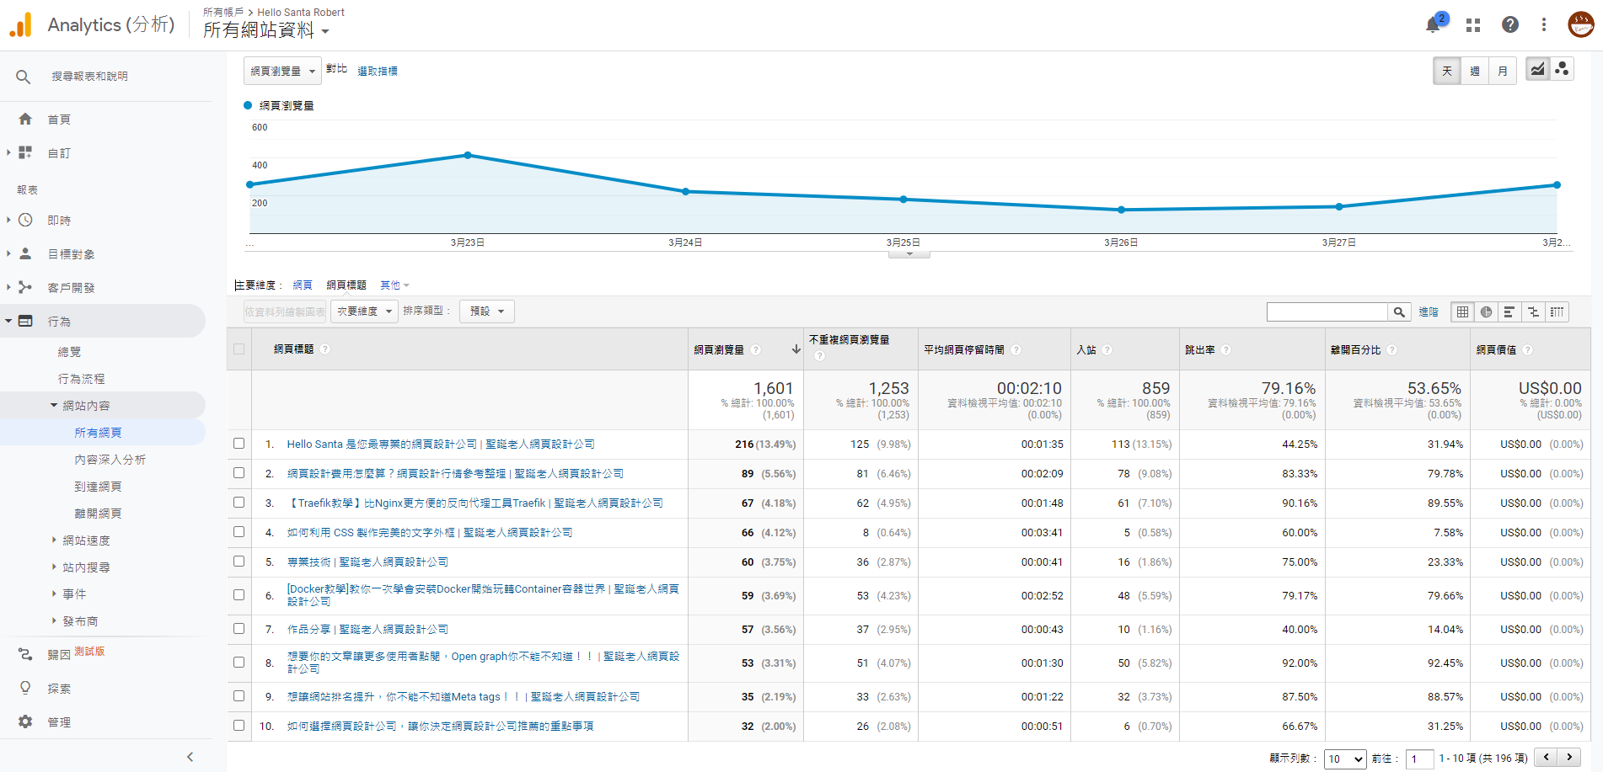Click the 進階 advanced filter link

pyautogui.click(x=1429, y=312)
